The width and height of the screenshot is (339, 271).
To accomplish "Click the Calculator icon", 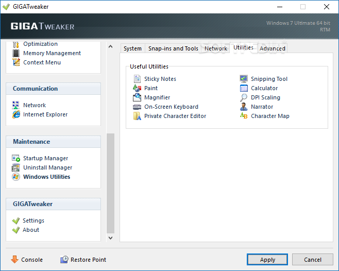I will click(x=244, y=88).
